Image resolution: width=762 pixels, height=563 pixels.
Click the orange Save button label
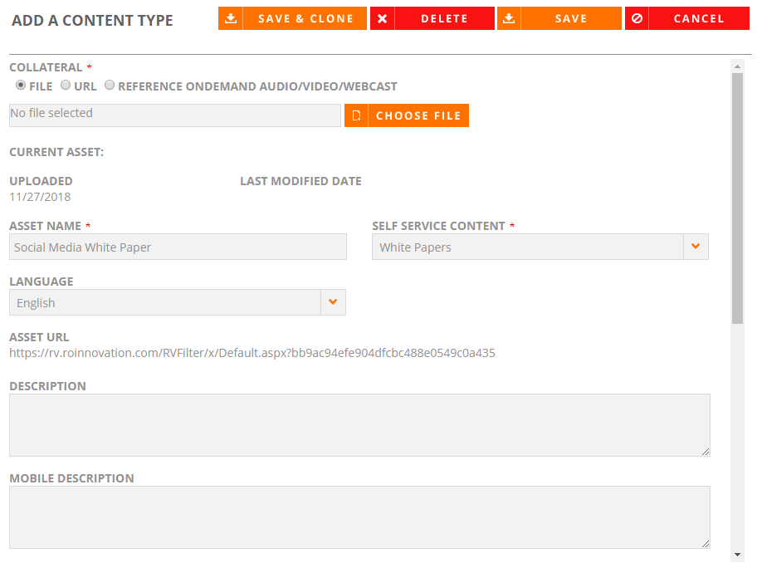[571, 18]
